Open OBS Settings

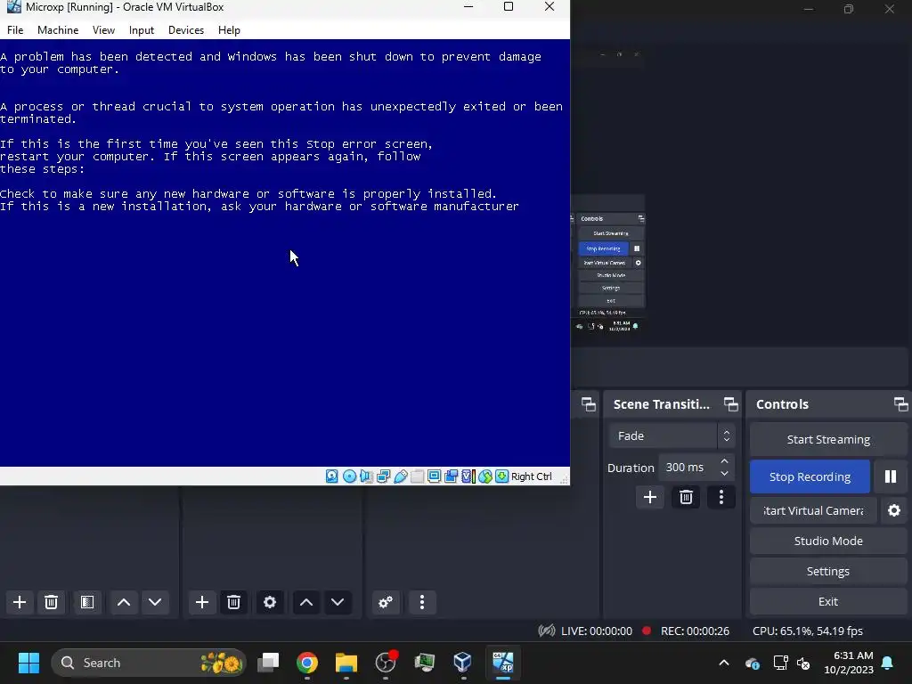tap(828, 571)
